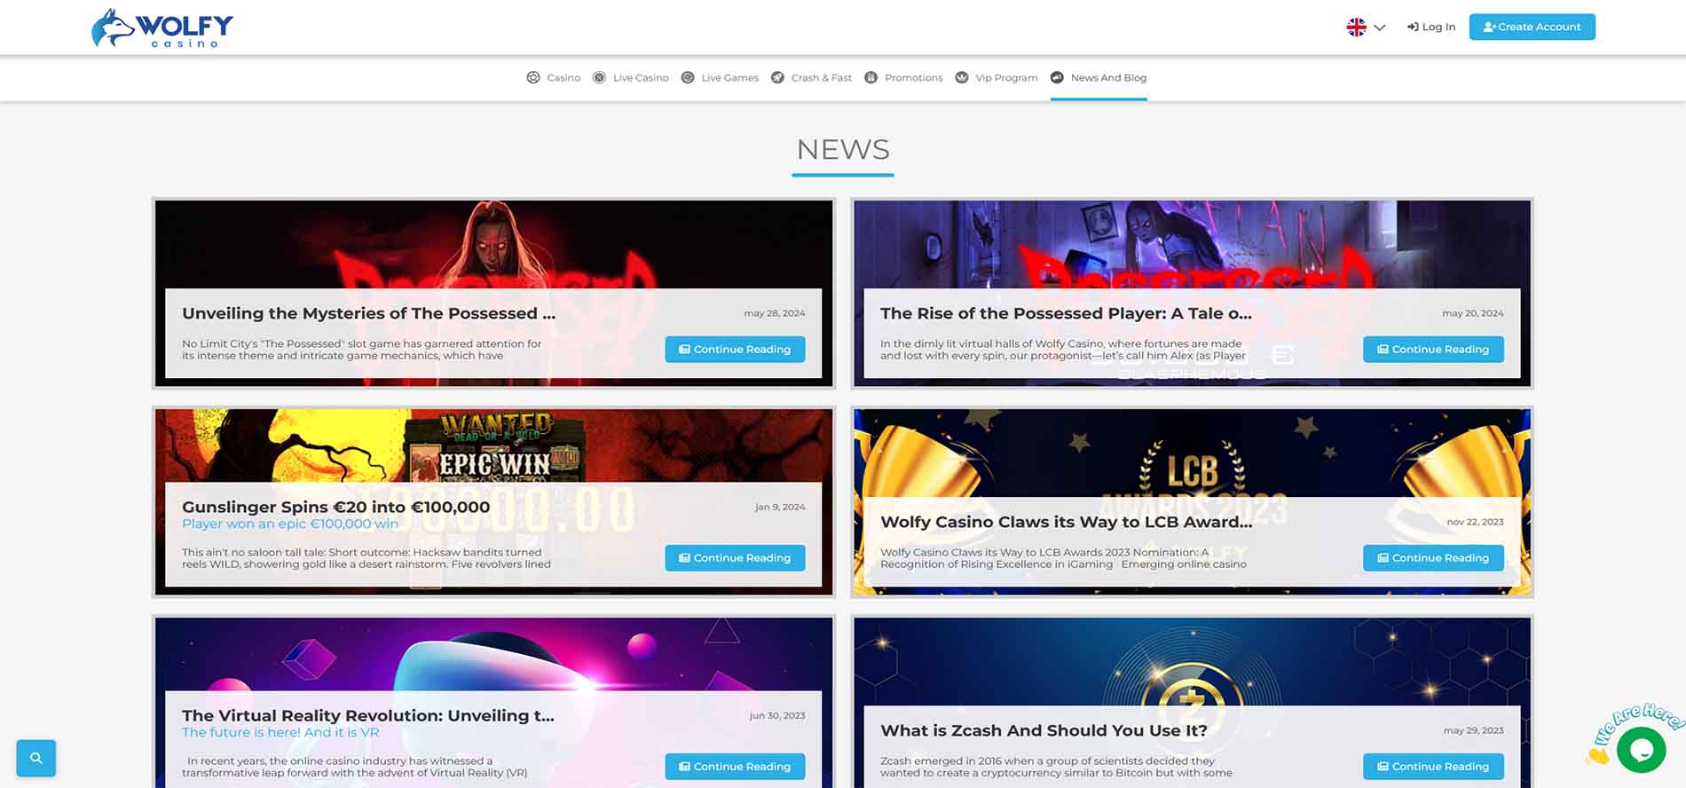The height and width of the screenshot is (788, 1686).
Task: Click the may 20, 2024 date
Action: (1473, 313)
